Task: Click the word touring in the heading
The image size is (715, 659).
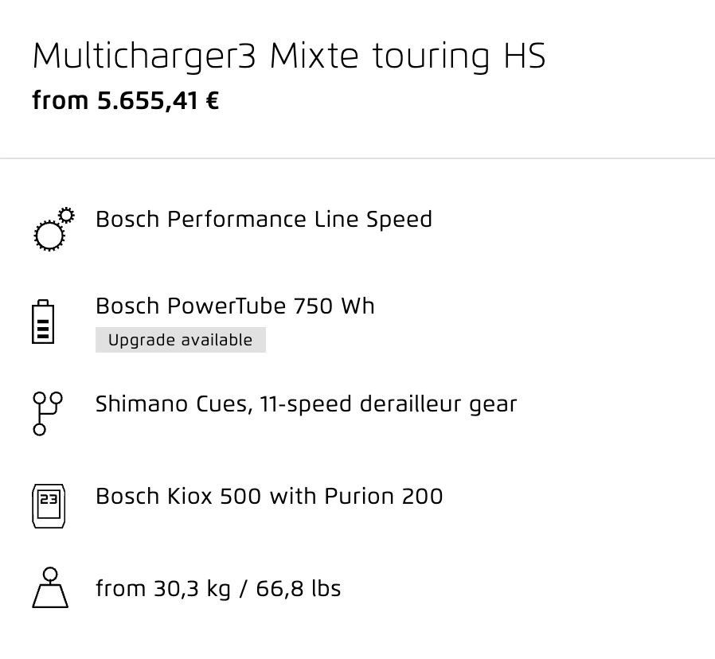Action: 431,57
